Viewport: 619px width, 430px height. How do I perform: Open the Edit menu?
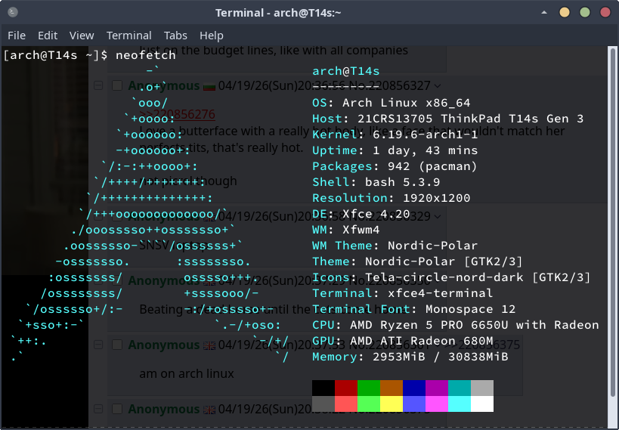pyautogui.click(x=48, y=36)
